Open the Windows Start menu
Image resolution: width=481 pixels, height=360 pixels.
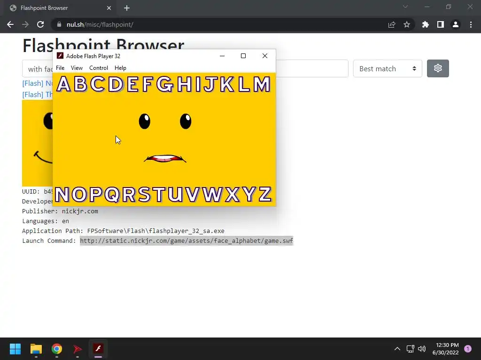click(x=15, y=349)
